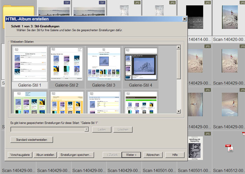The image size is (245, 174).
Task: Pick the Galerie-Stil 3 style preview
Action: (x=104, y=64)
